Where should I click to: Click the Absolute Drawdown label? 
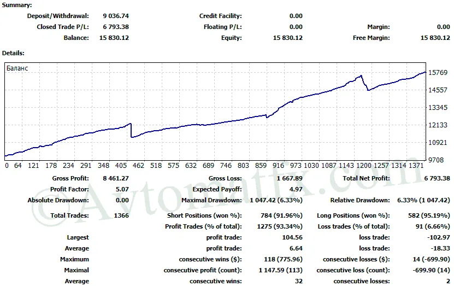[x=58, y=201]
